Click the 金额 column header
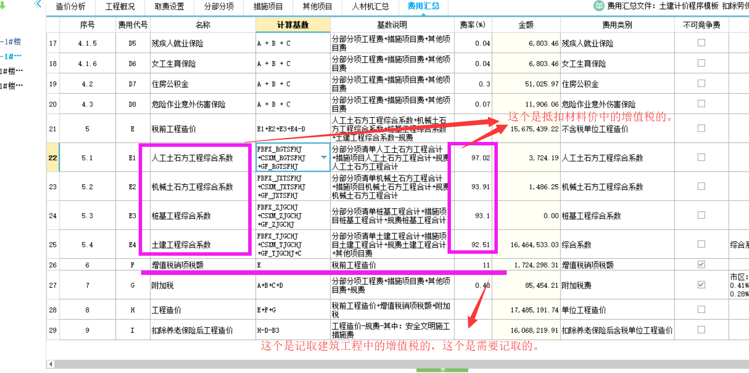 [526, 25]
